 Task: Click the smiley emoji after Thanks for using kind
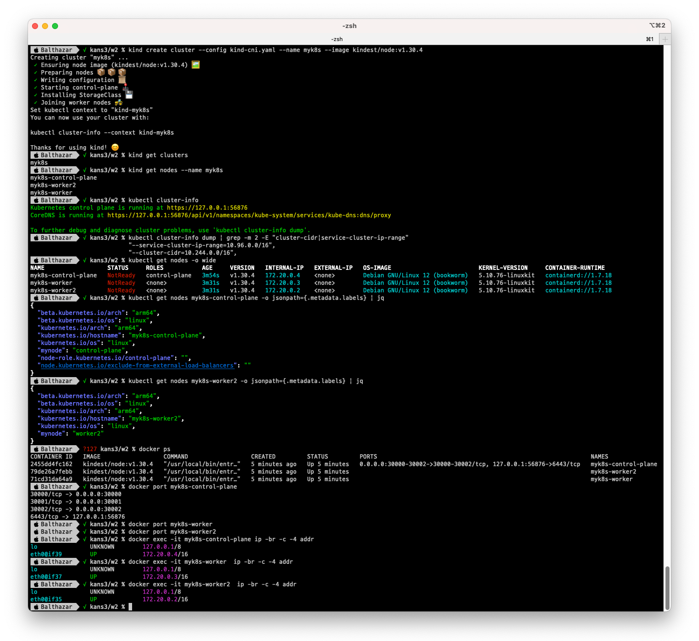click(115, 147)
